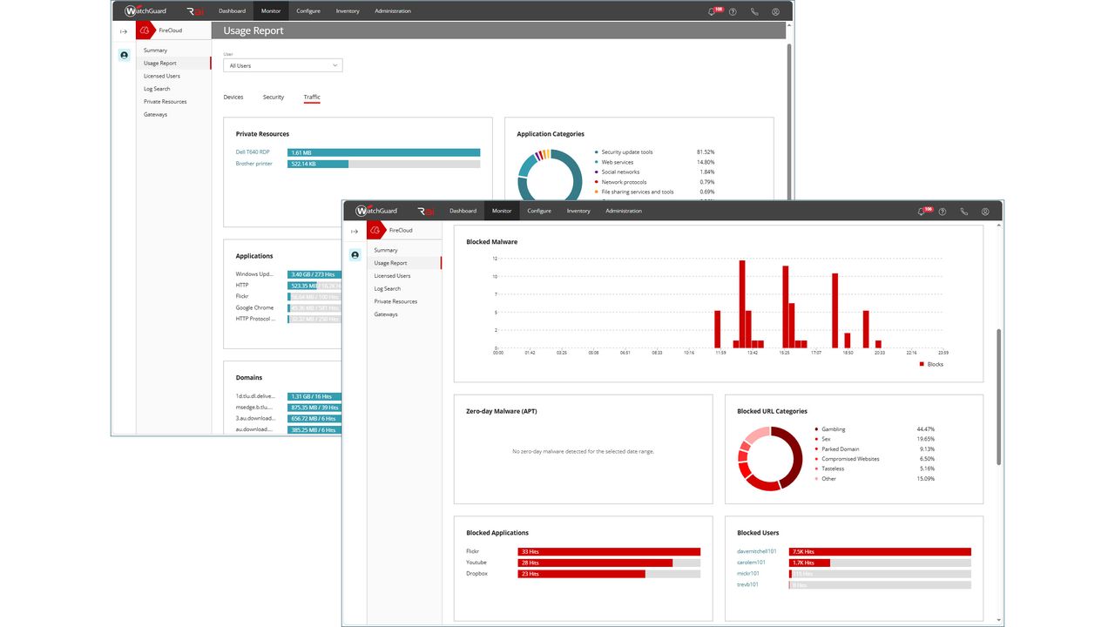Click the phone support icon in front window
Screen dimensions: 1115x627
click(x=964, y=211)
